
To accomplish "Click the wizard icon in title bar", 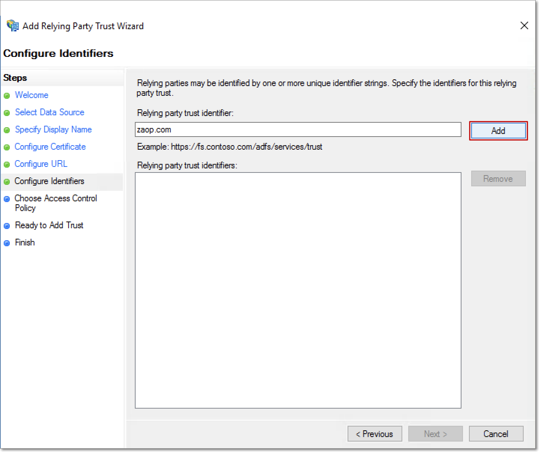I will [x=12, y=26].
